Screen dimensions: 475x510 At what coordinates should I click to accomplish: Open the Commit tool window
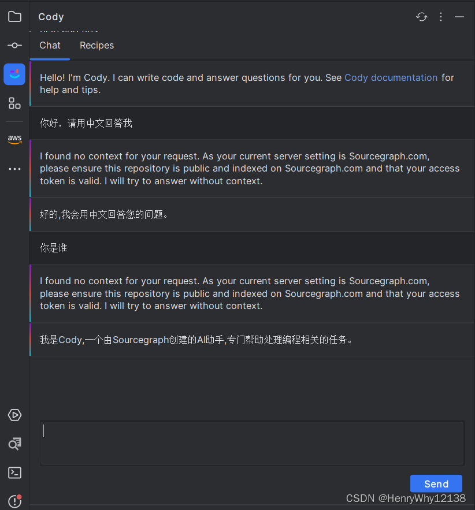(14, 45)
